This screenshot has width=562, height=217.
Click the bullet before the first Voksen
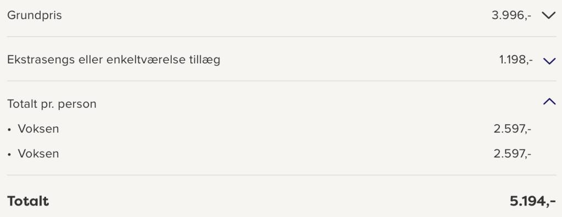click(x=9, y=130)
